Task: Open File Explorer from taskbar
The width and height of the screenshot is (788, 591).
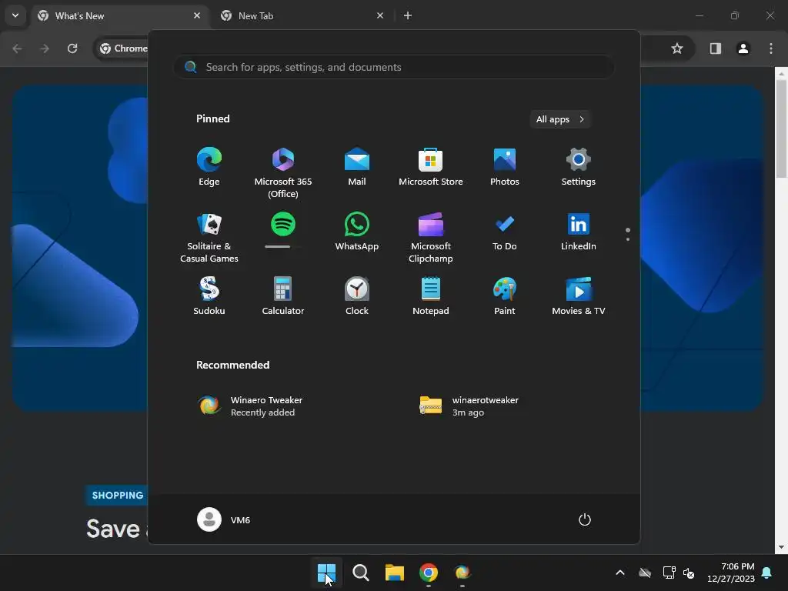Action: pyautogui.click(x=395, y=573)
